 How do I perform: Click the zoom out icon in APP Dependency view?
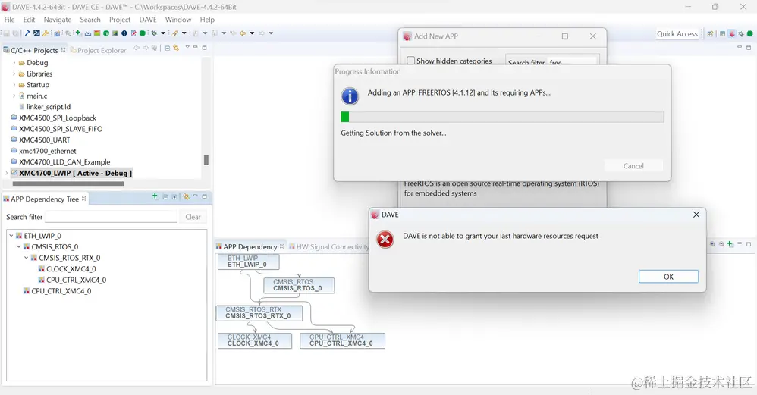point(721,244)
